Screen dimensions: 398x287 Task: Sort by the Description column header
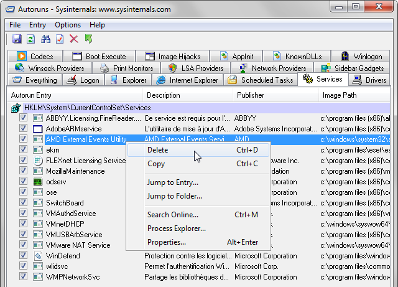188,95
